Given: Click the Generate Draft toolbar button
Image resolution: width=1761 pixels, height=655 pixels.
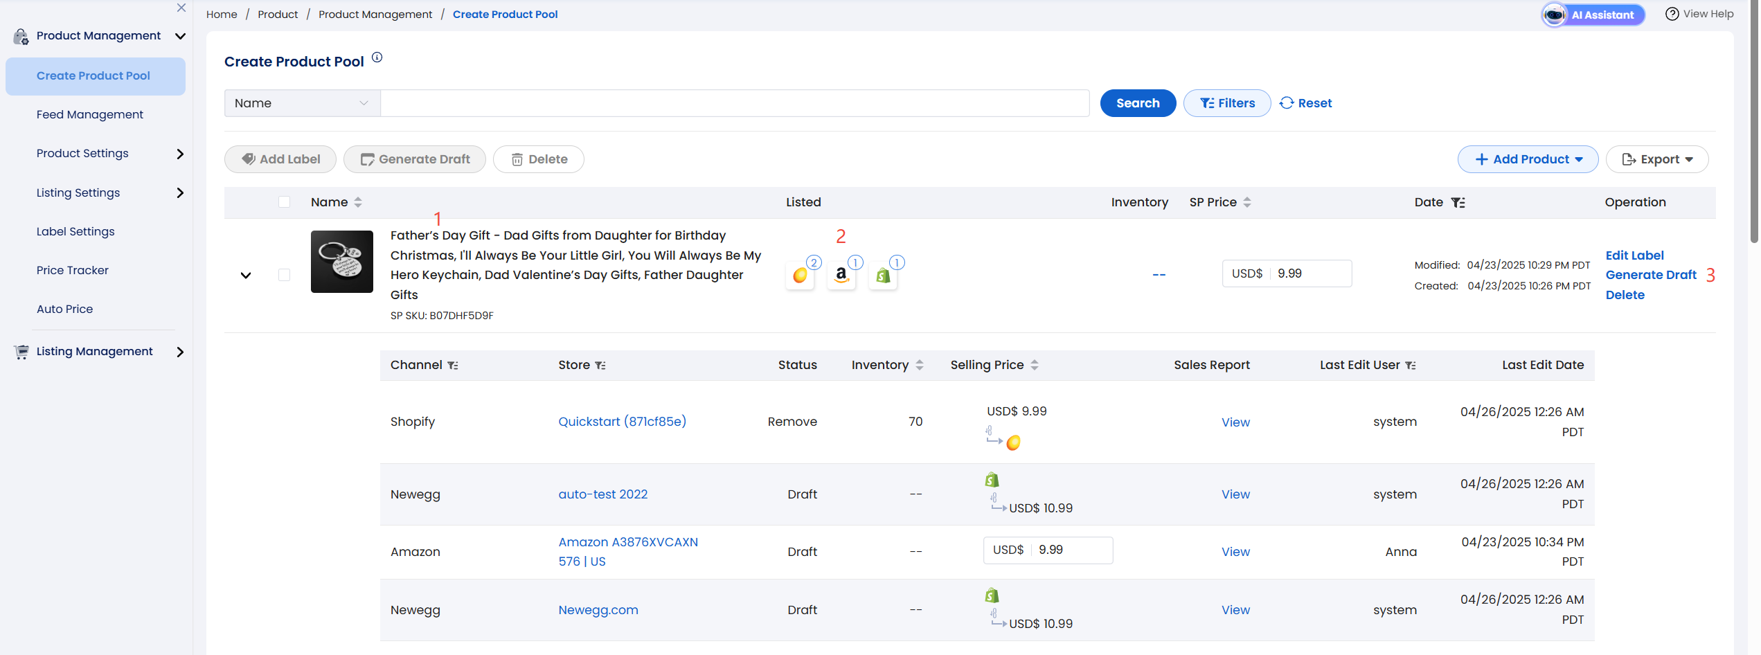Looking at the screenshot, I should [x=415, y=159].
